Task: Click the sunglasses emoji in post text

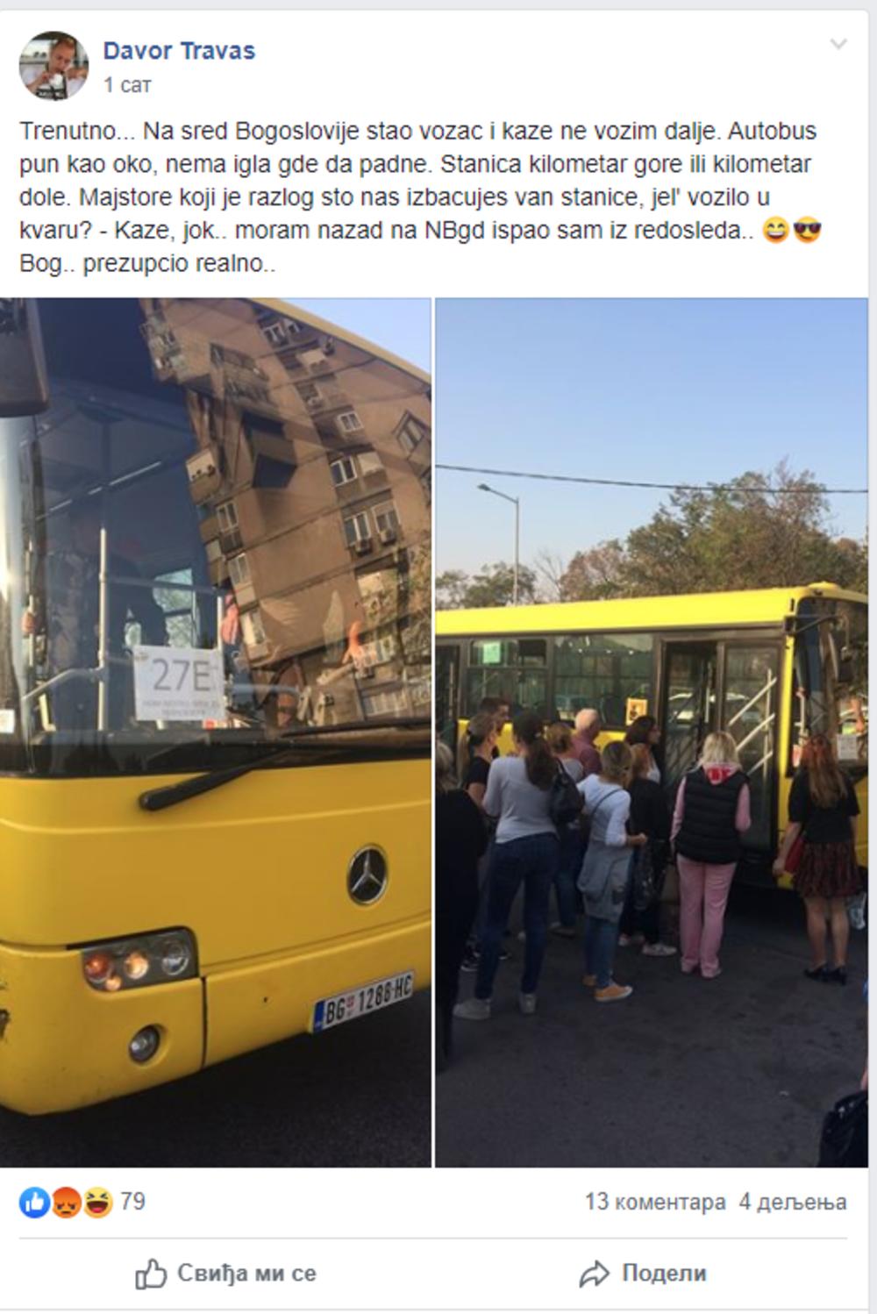Action: (x=807, y=231)
